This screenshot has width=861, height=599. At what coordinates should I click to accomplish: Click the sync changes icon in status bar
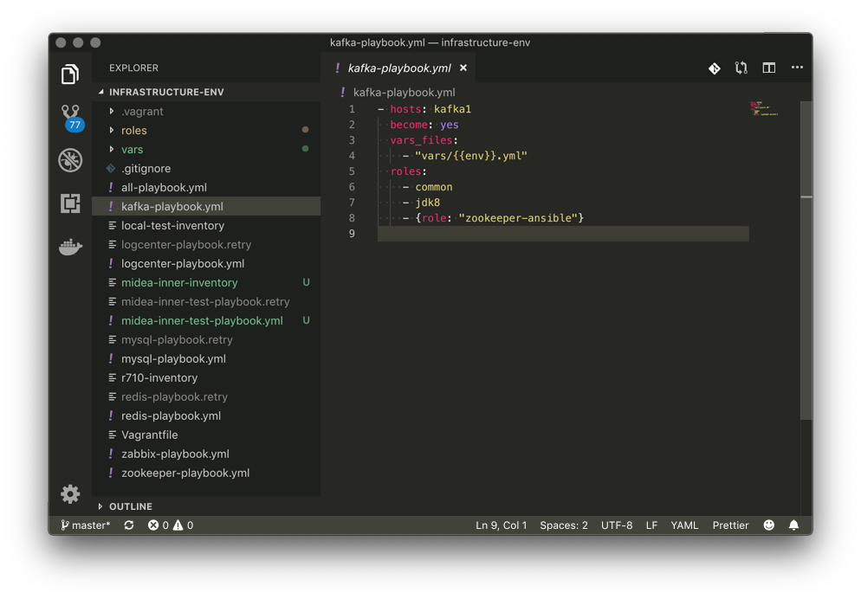point(129,525)
